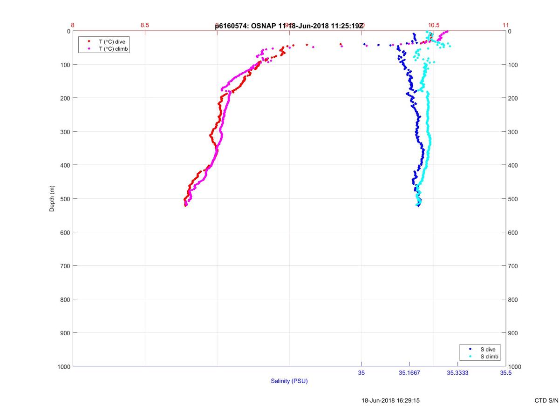Image resolution: width=559 pixels, height=412 pixels.
Task: Click the 'CTD S/N' text at bottom right
Action: (546, 400)
